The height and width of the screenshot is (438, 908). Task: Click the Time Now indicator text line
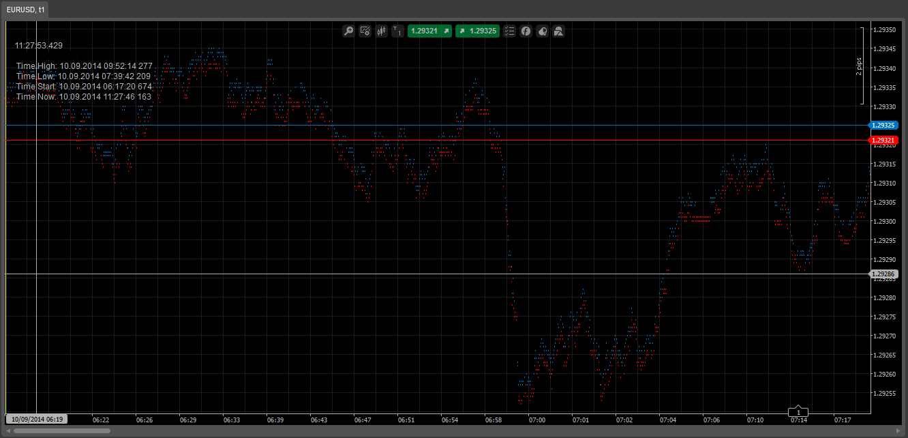[83, 97]
